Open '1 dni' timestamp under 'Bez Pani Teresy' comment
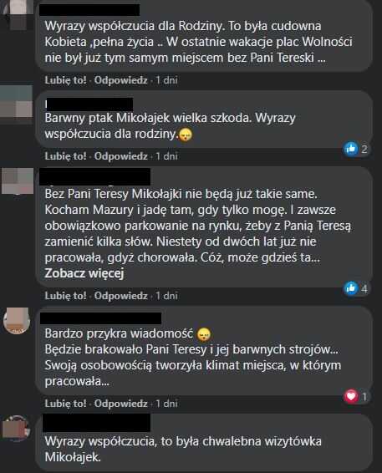This screenshot has height=473, width=382. point(166,296)
